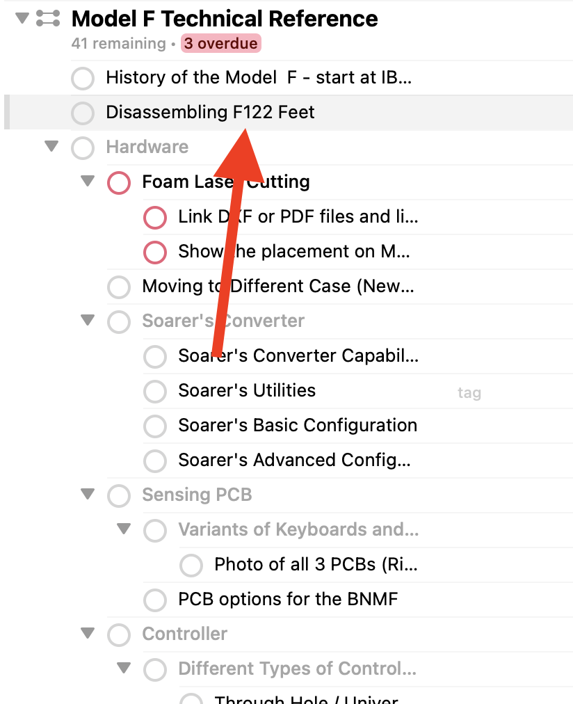Check off 'PCB options for the BNMF'

(154, 600)
